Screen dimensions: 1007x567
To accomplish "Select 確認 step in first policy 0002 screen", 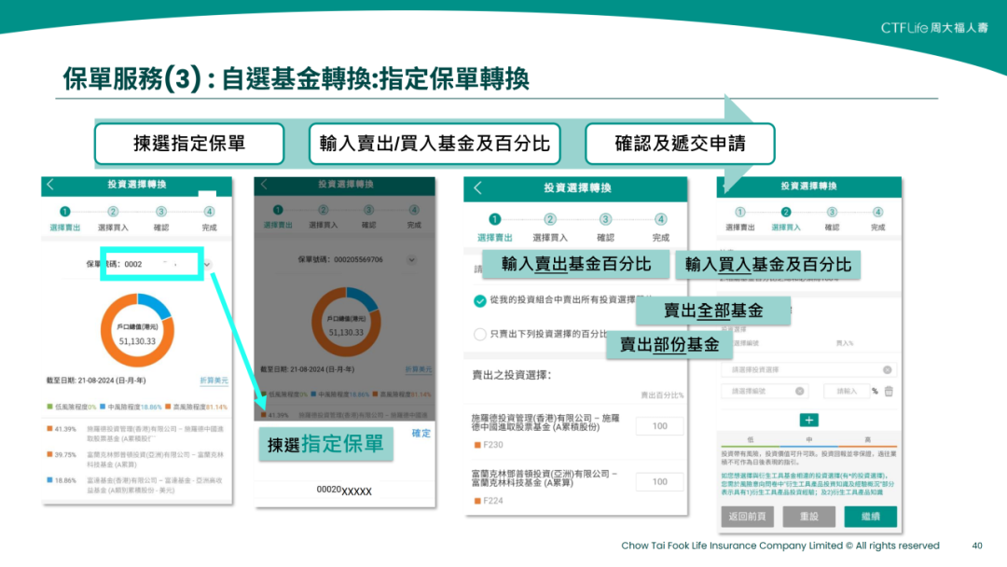I will [161, 228].
